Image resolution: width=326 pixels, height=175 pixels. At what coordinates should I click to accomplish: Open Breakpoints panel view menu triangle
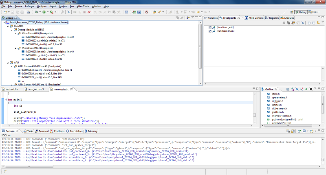(323, 22)
